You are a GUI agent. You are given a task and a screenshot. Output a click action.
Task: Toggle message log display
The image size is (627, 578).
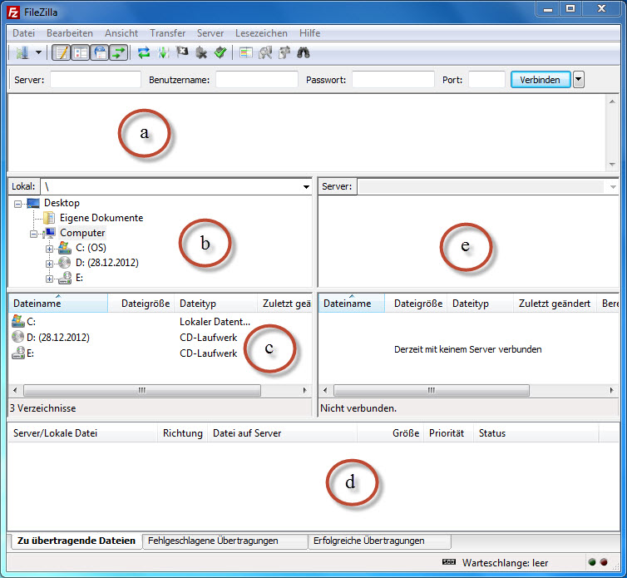(62, 52)
